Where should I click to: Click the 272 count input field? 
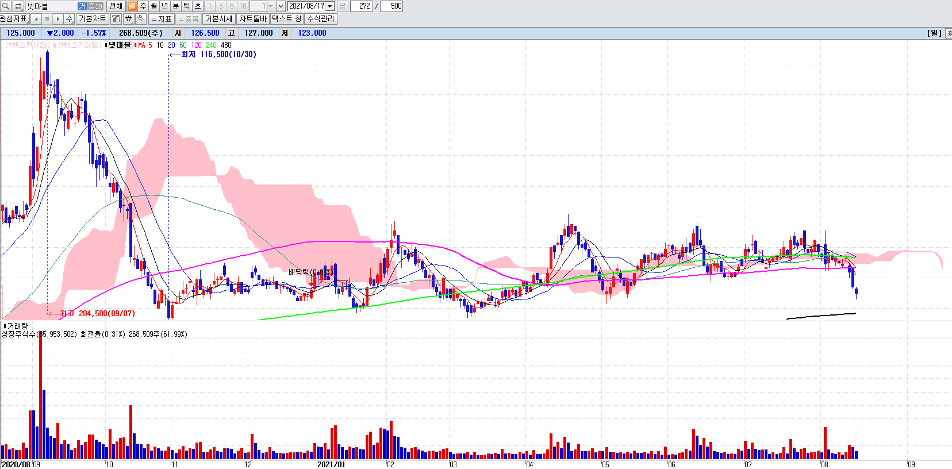pyautogui.click(x=362, y=6)
